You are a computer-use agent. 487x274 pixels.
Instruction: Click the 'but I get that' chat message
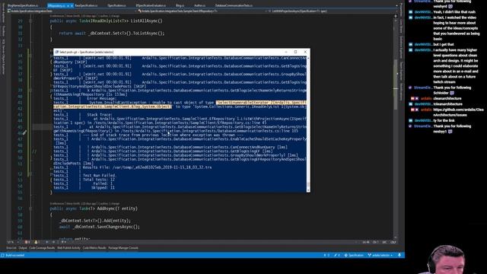pyautogui.click(x=443, y=44)
